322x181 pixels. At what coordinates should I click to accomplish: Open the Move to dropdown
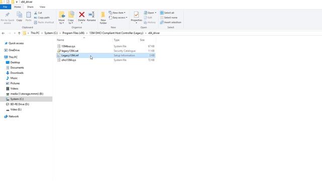click(61, 18)
